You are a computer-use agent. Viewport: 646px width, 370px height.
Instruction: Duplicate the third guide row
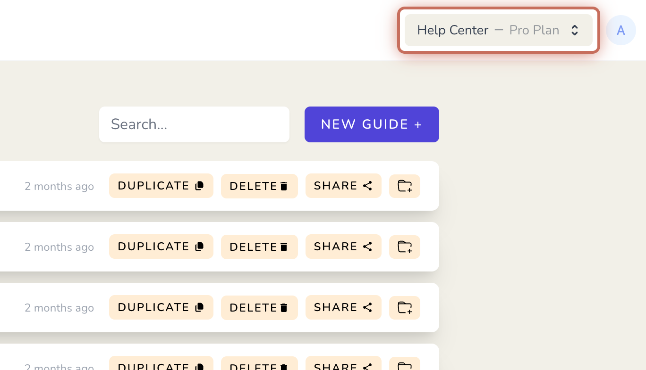[x=161, y=307]
